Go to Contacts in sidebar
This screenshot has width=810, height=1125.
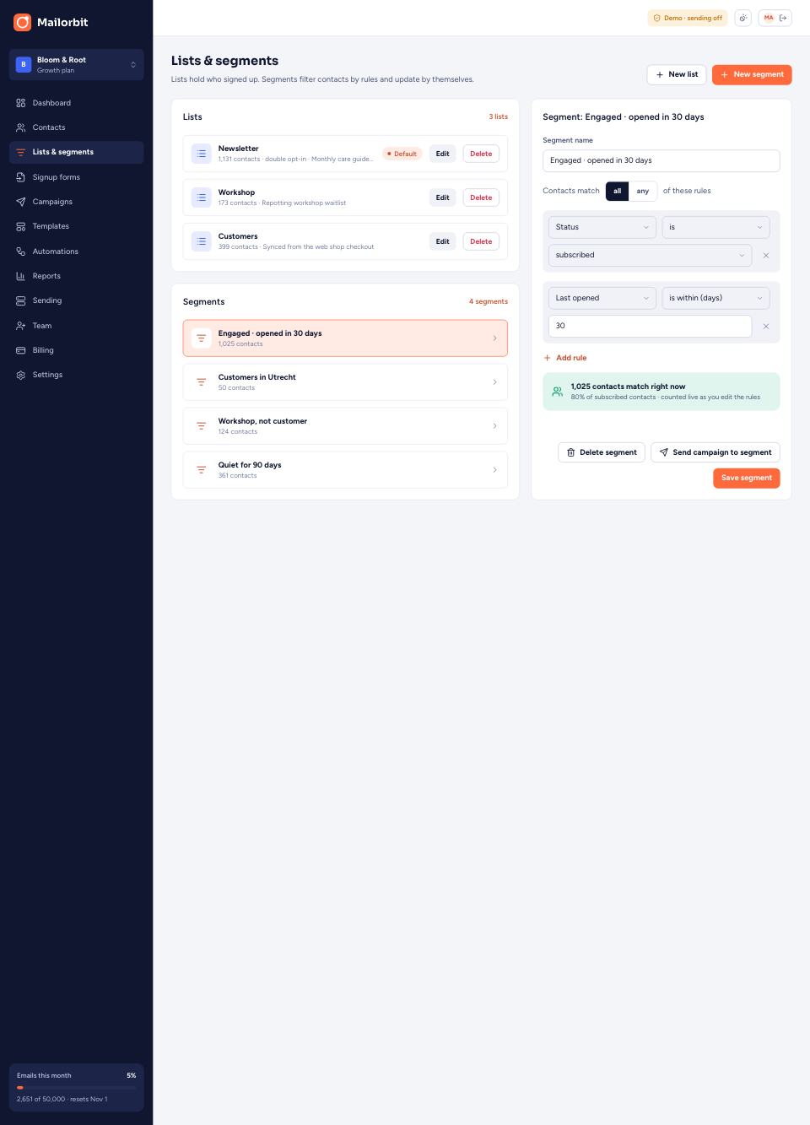click(76, 127)
